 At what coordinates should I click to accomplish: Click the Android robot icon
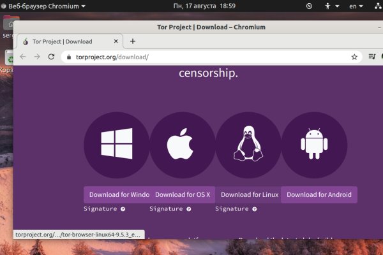pos(314,144)
